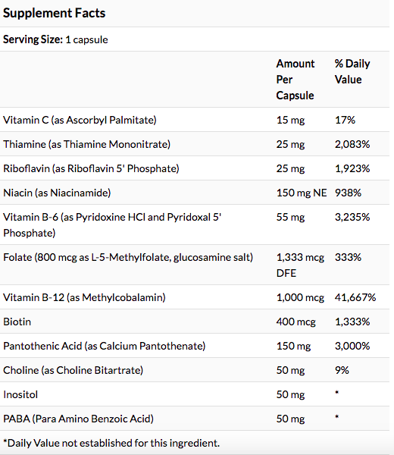Click the Vitamin B-6 3,235% daily value
The height and width of the screenshot is (455, 394).
click(x=352, y=217)
